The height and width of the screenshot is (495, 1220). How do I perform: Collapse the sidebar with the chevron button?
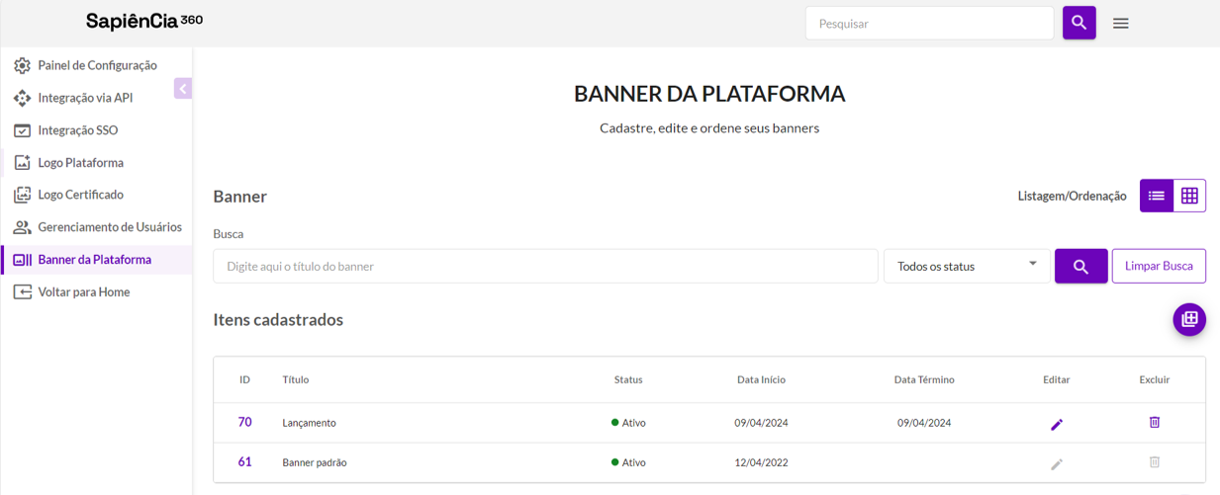tap(183, 89)
